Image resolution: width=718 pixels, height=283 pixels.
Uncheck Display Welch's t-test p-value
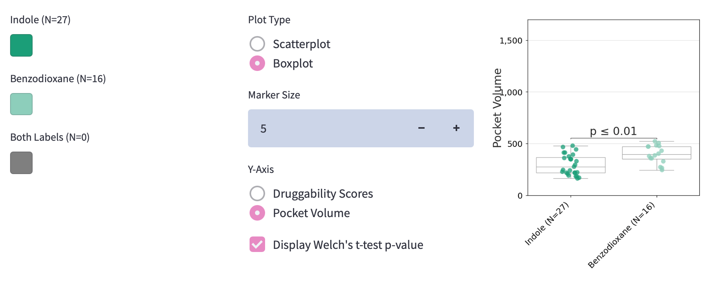[x=257, y=245]
